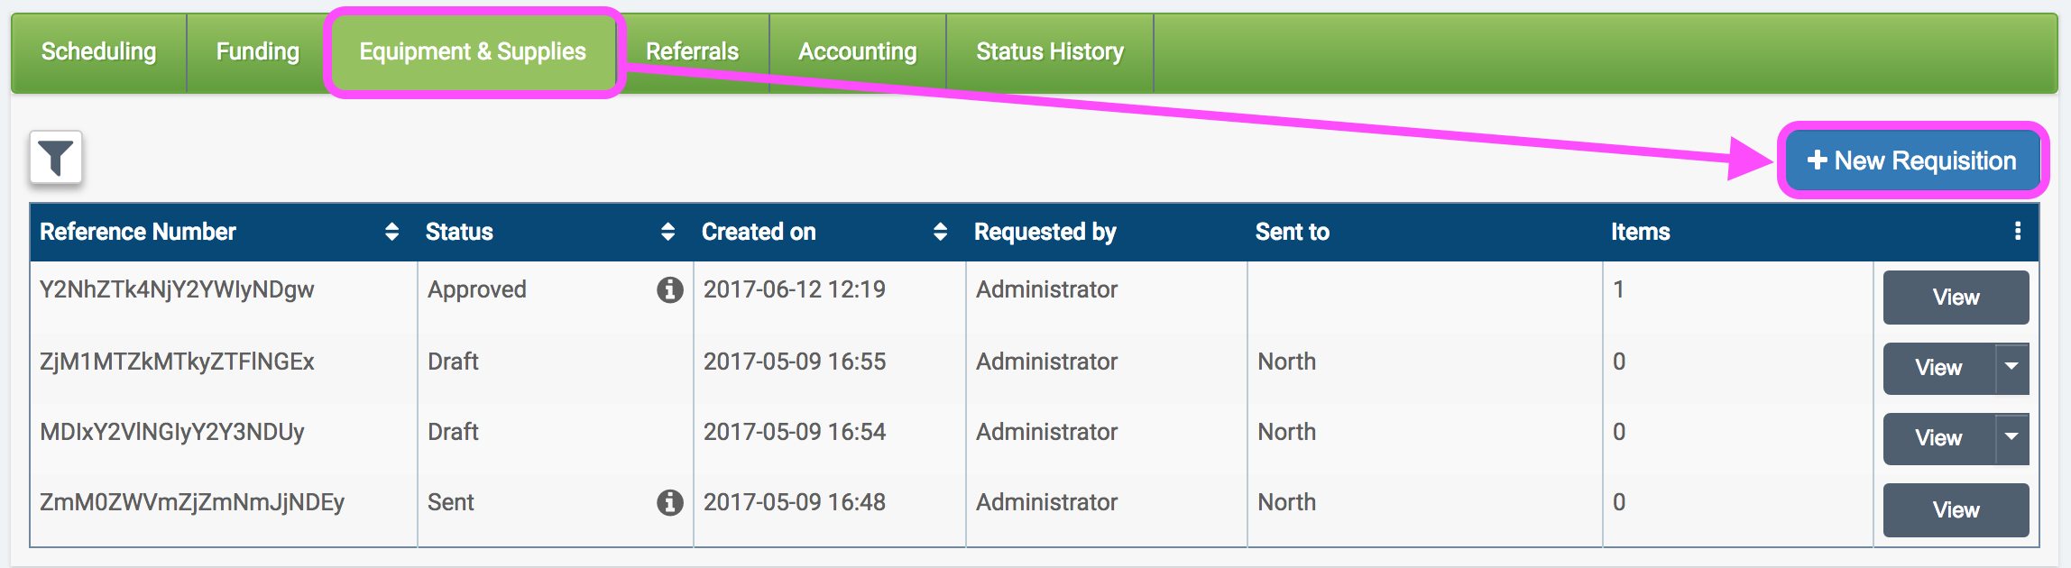
Task: Sort by Status column arrows
Action: 667,232
